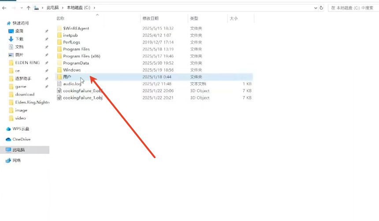The height and width of the screenshot is (221, 379).
Task: Collapse the 快速访问 tree section
Action: pos(4,23)
